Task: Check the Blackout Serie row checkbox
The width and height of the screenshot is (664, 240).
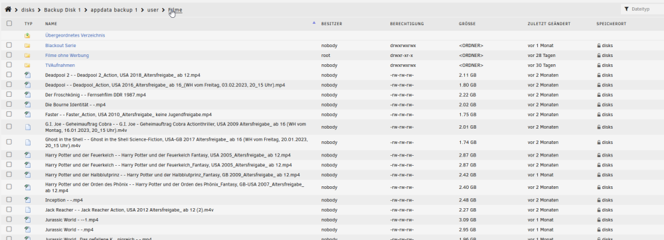Action: point(9,45)
